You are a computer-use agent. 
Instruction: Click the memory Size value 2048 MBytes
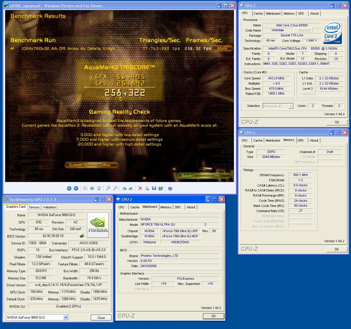(x=271, y=157)
